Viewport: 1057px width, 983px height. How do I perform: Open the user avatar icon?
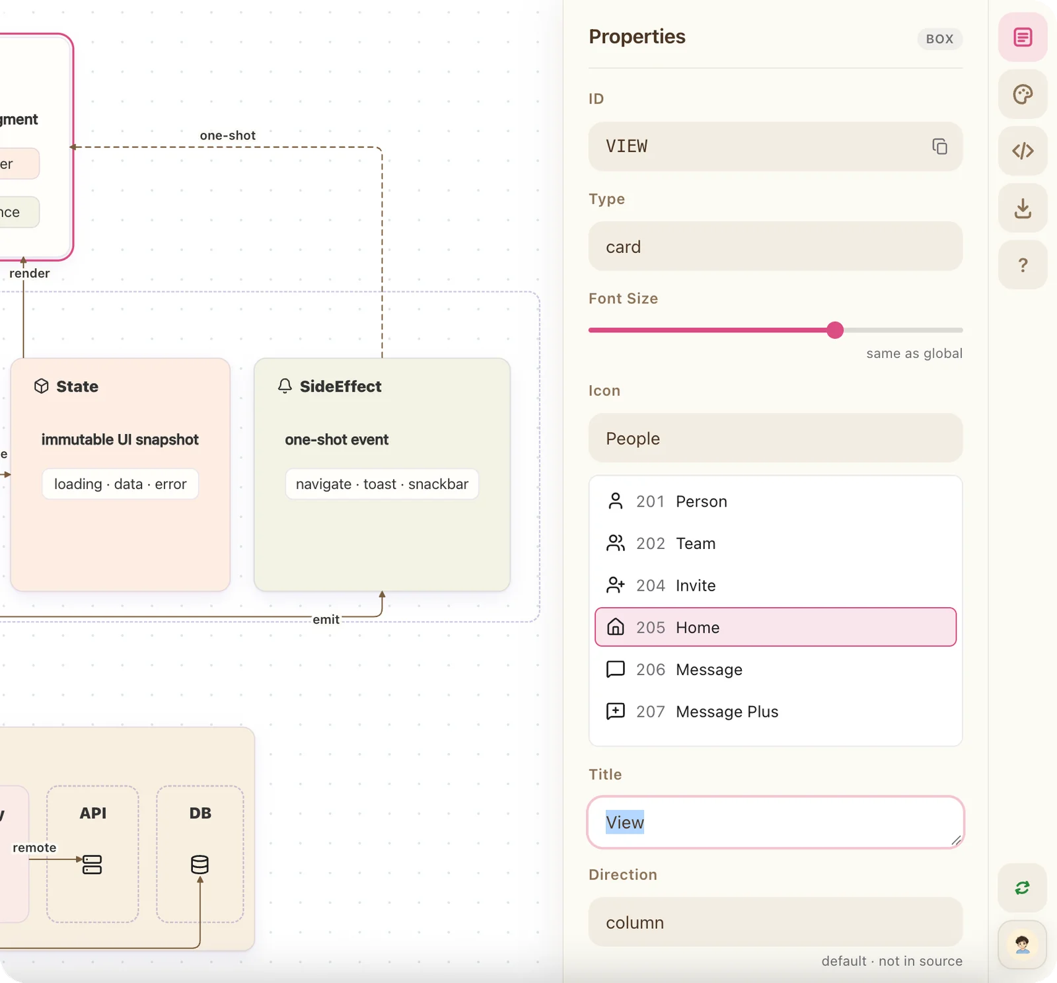[1023, 945]
